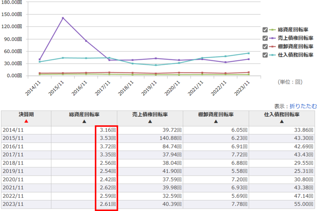
Task: Click the 140.88回 cell value
Action: (x=171, y=139)
